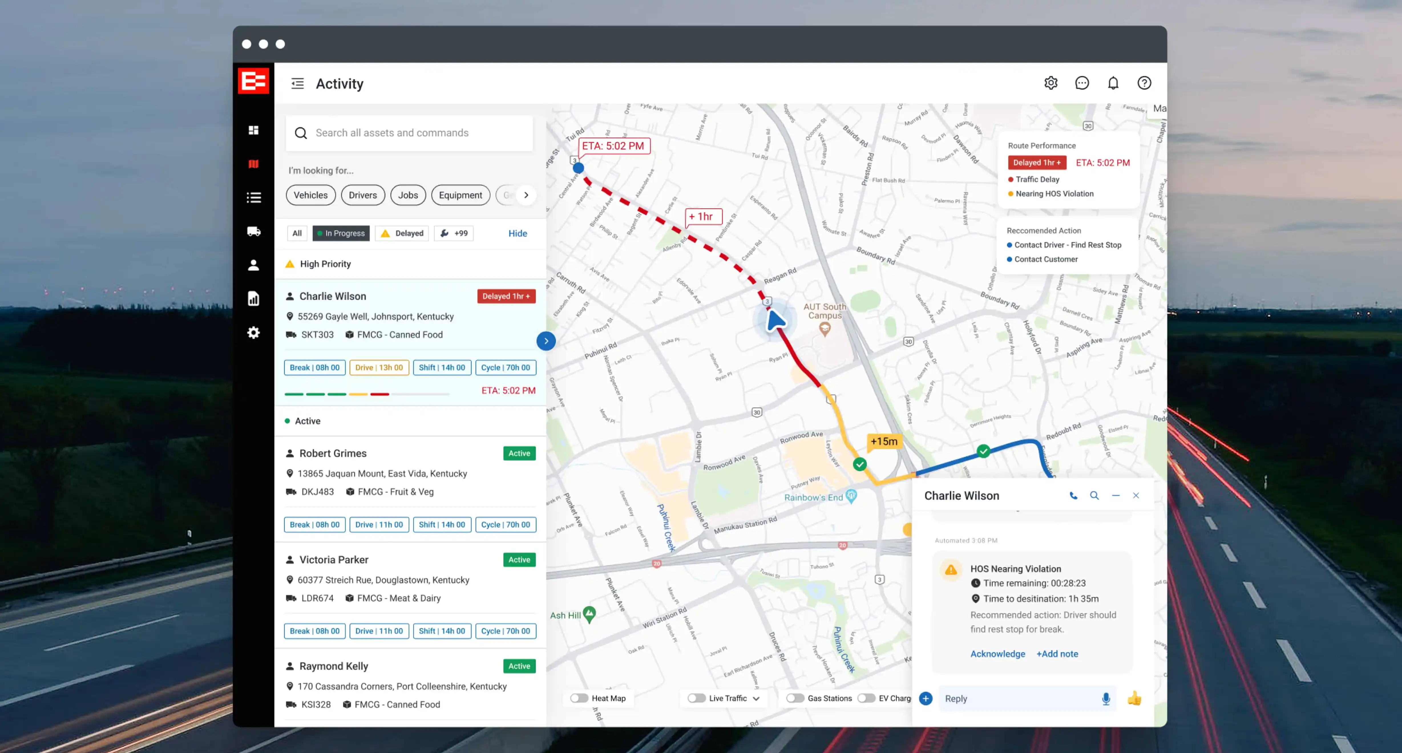Select the Jobs filter chip
The width and height of the screenshot is (1402, 753).
coord(408,195)
